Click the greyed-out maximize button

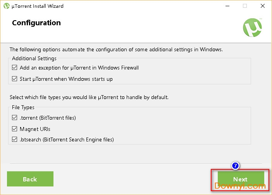(x=245, y=6)
